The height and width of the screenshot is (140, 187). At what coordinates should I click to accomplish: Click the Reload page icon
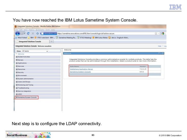click(28, 33)
